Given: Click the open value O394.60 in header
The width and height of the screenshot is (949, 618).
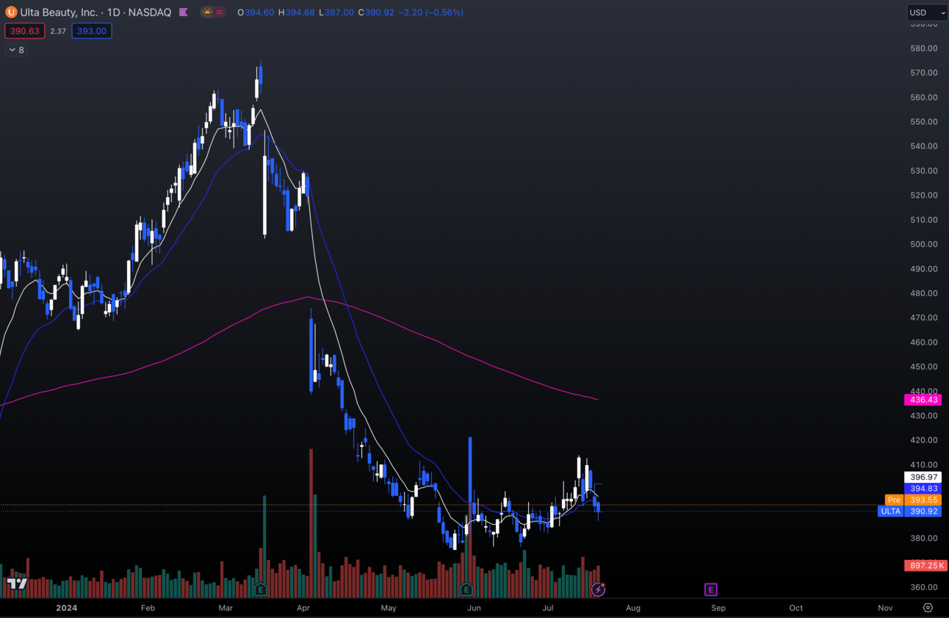Looking at the screenshot, I should (x=256, y=12).
